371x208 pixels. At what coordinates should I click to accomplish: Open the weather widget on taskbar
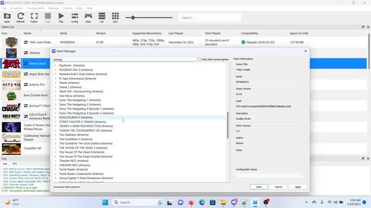(x=12, y=202)
